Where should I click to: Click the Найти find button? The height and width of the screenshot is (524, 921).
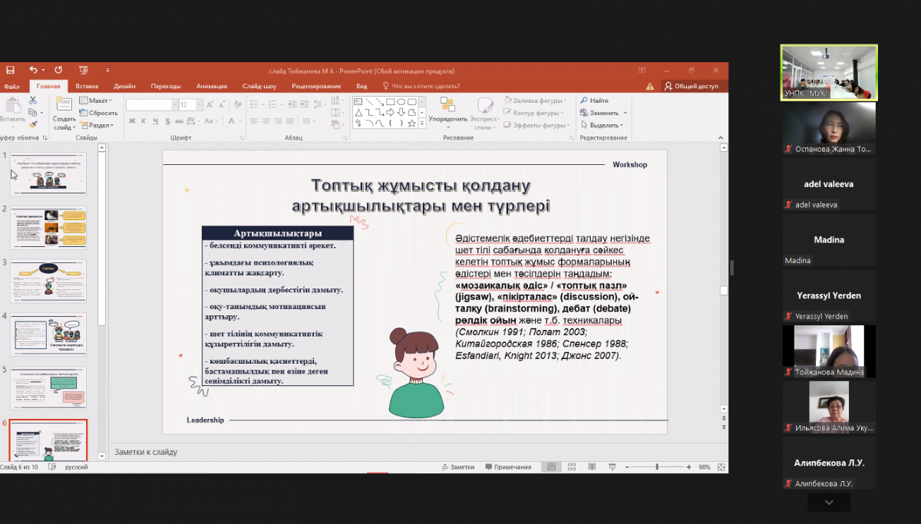point(595,101)
